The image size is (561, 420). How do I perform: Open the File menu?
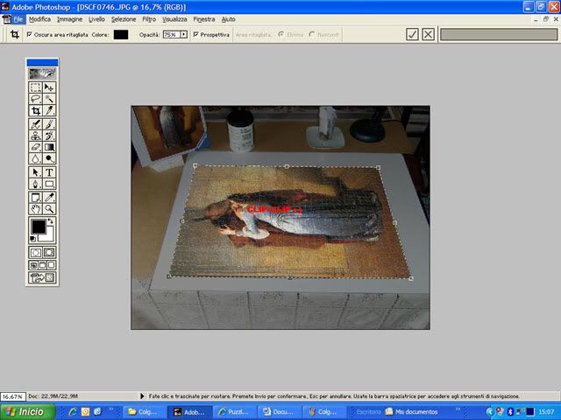(x=18, y=19)
